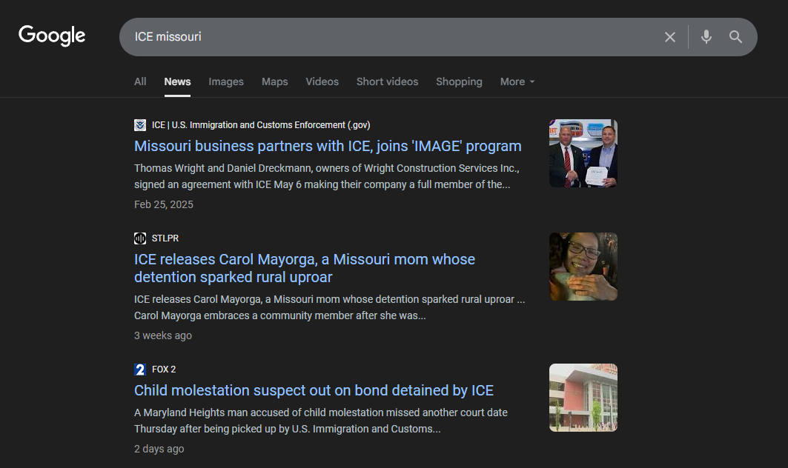Start voice search with the microphone icon
Viewport: 788px width, 468px height.
click(x=706, y=37)
